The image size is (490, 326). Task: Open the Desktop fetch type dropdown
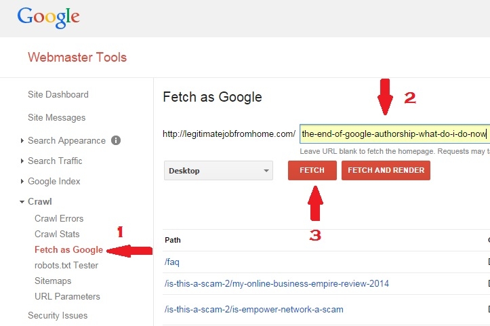218,171
